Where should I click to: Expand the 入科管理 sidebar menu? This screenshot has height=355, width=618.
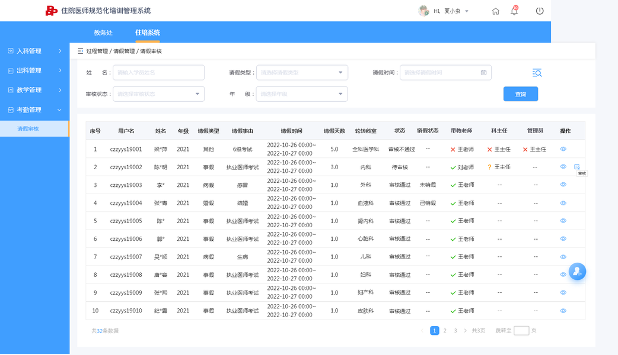(34, 51)
